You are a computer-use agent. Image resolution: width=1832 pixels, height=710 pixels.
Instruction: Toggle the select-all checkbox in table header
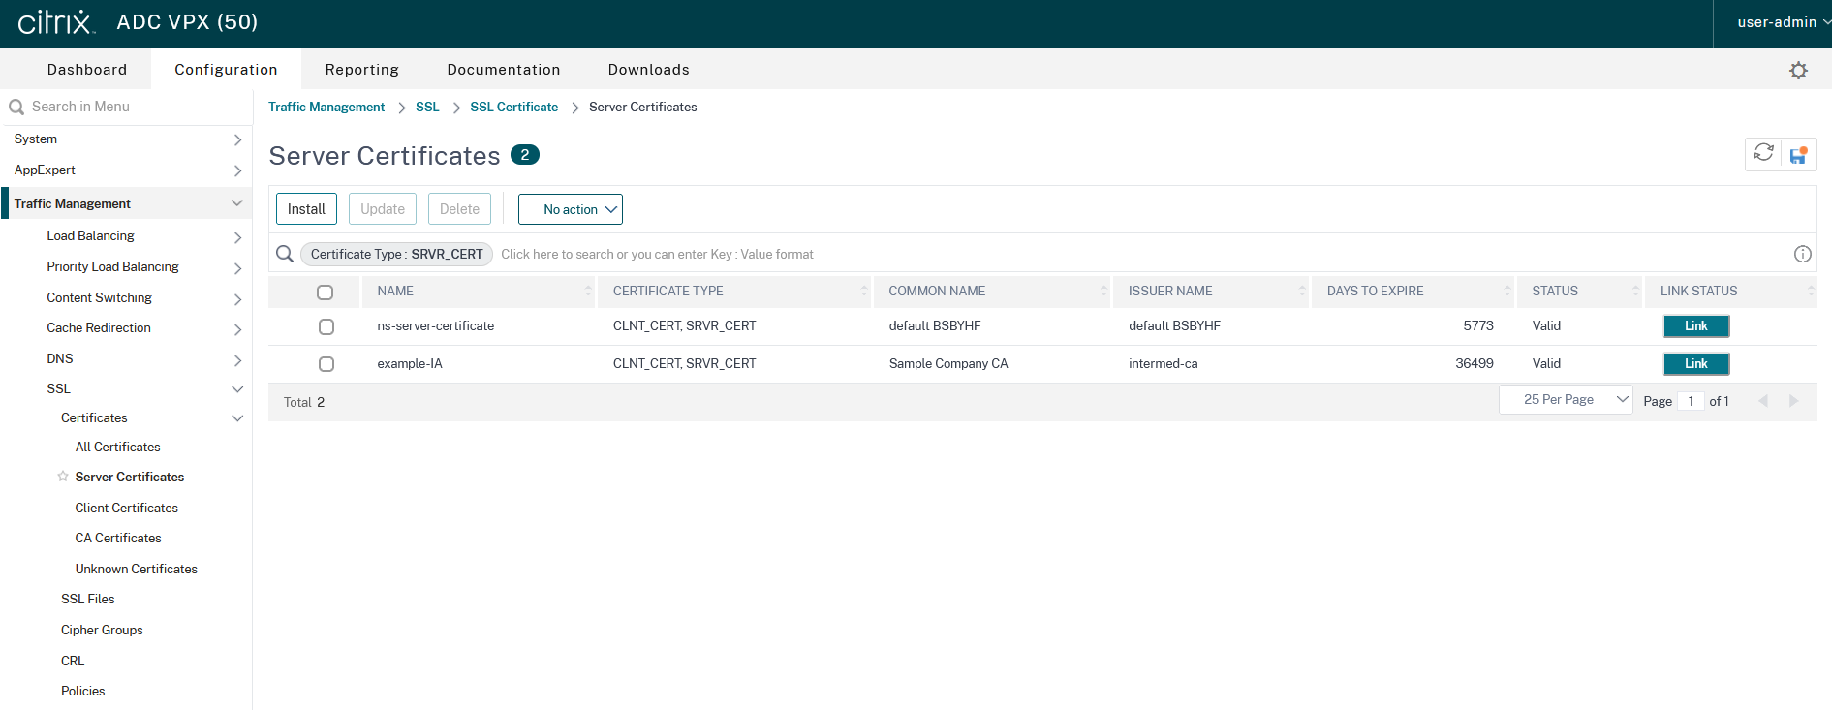point(326,292)
